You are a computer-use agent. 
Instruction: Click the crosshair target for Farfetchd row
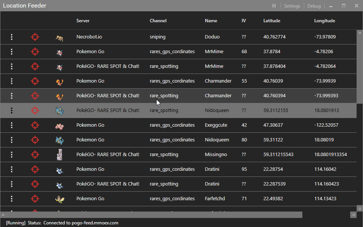35,199
